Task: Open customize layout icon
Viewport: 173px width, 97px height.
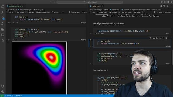Action: point(171,2)
